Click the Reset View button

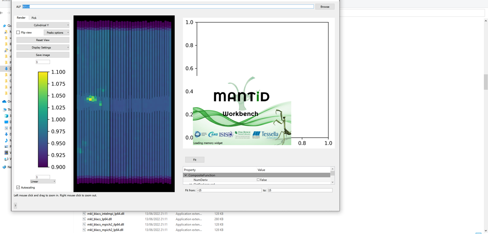point(43,40)
